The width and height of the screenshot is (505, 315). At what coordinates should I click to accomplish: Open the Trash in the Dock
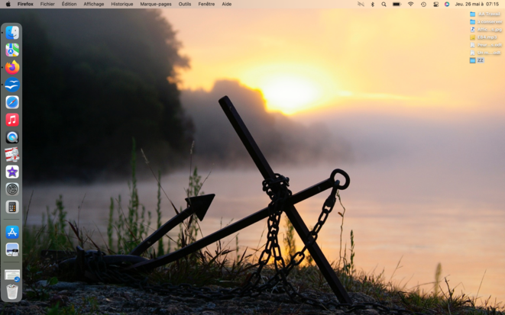pos(12,291)
